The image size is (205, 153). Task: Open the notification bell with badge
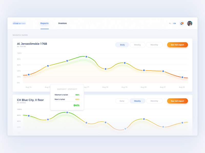click(182, 23)
